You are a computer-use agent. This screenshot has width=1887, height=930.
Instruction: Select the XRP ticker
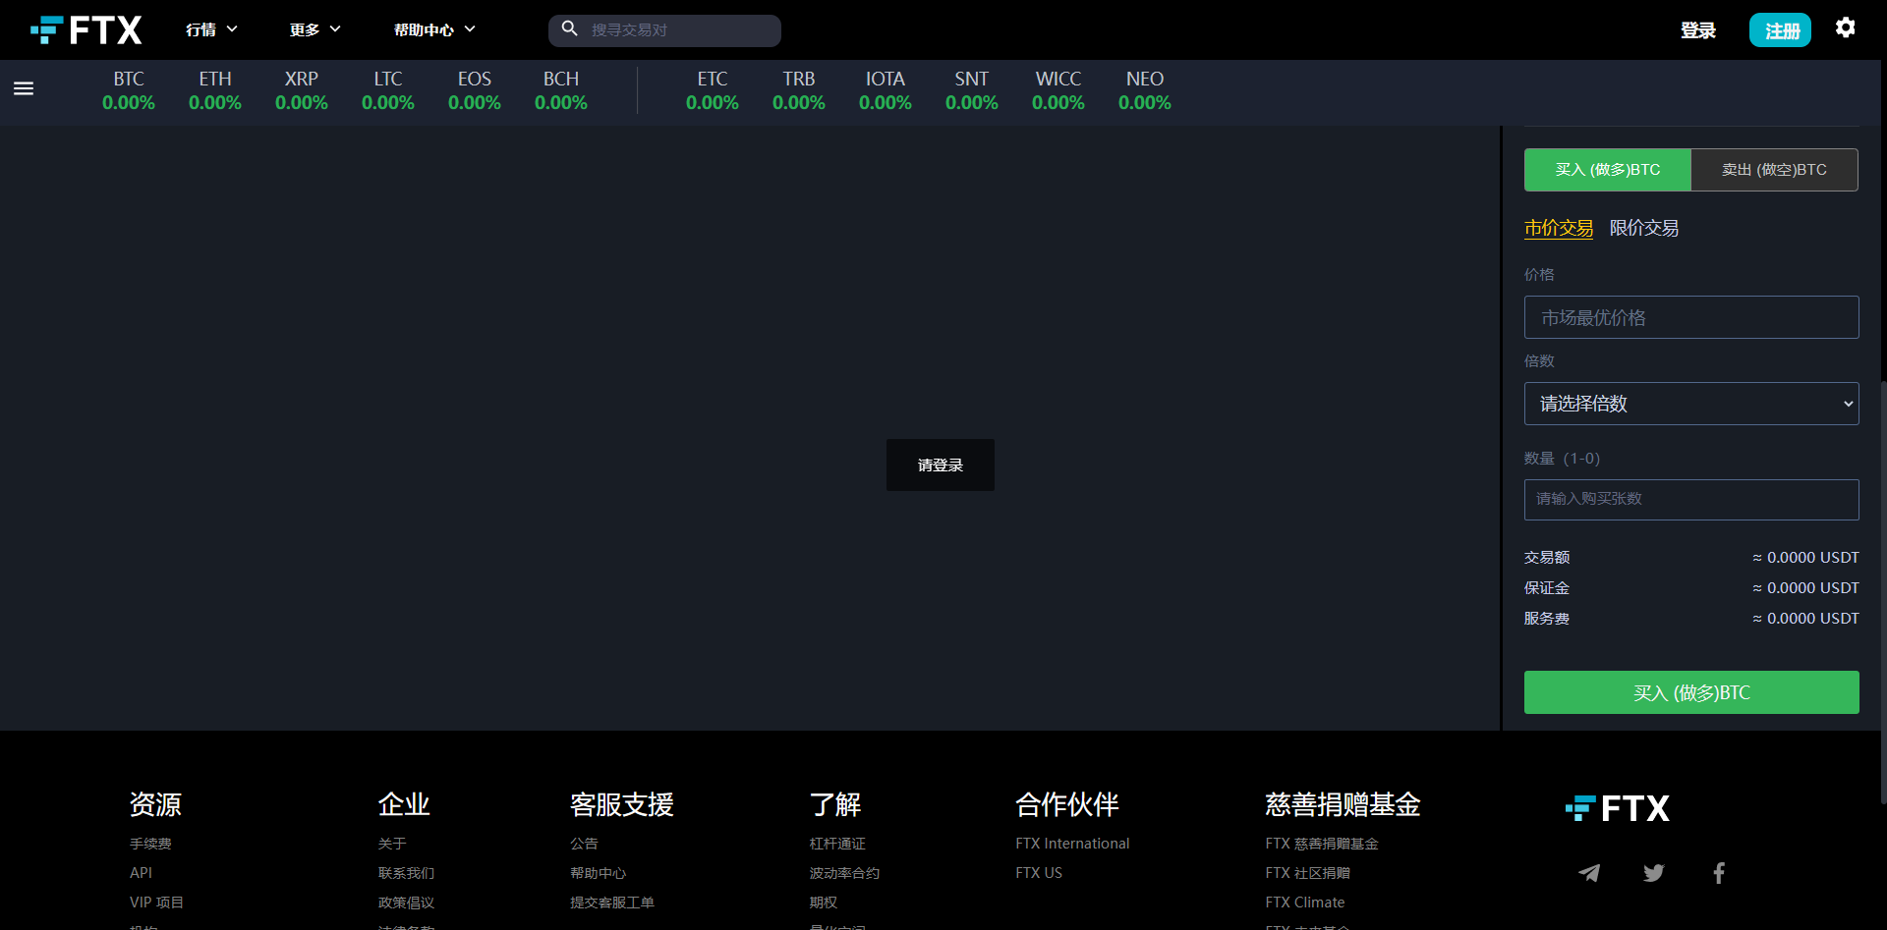point(302,90)
